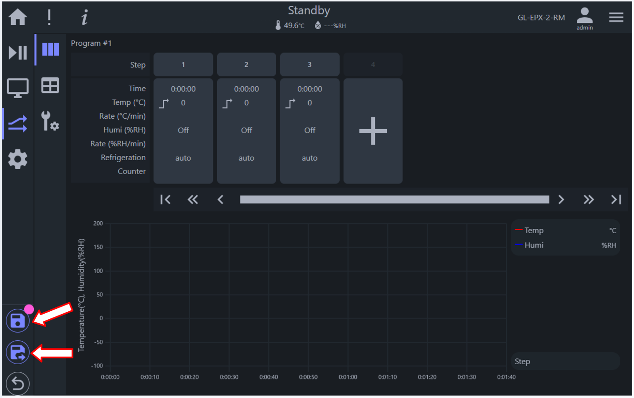Screen dimensions: 634x398
Task: Select Step 1 header
Action: (183, 65)
